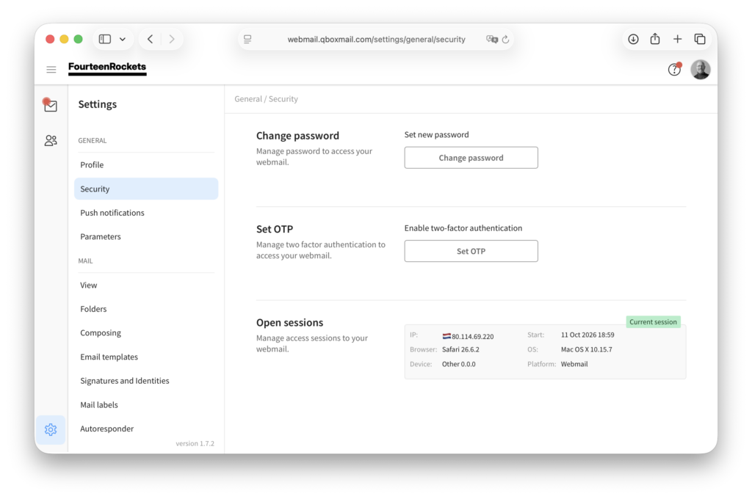Open Autoresponder settings
Image resolution: width=752 pixels, height=499 pixels.
pos(146,429)
